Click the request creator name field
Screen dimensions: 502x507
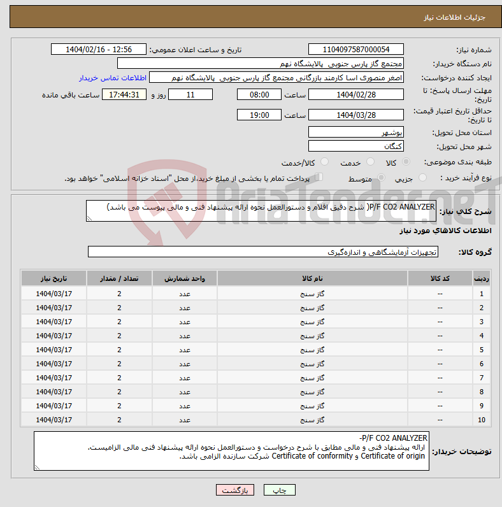tap(276, 78)
